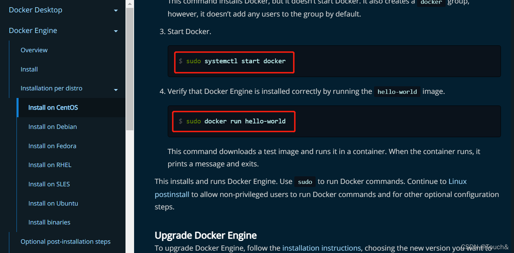Screen dimensions: 514x253
Task: Open Optional post-installation steps
Action: coord(66,242)
